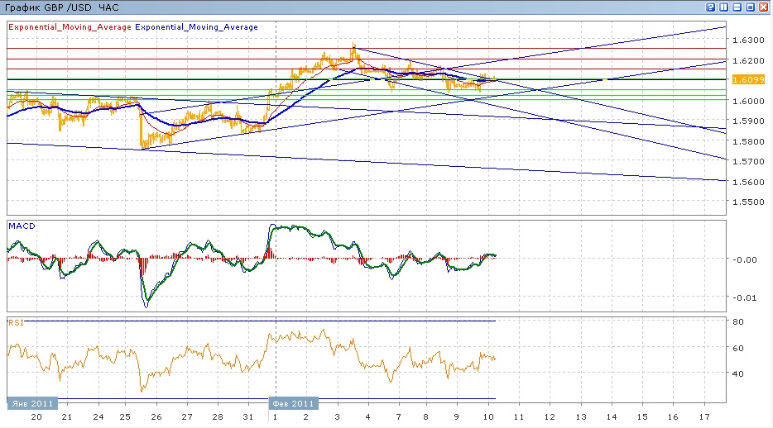The image size is (773, 428).
Task: Click the Янв 2011 month marker
Action: 33,404
